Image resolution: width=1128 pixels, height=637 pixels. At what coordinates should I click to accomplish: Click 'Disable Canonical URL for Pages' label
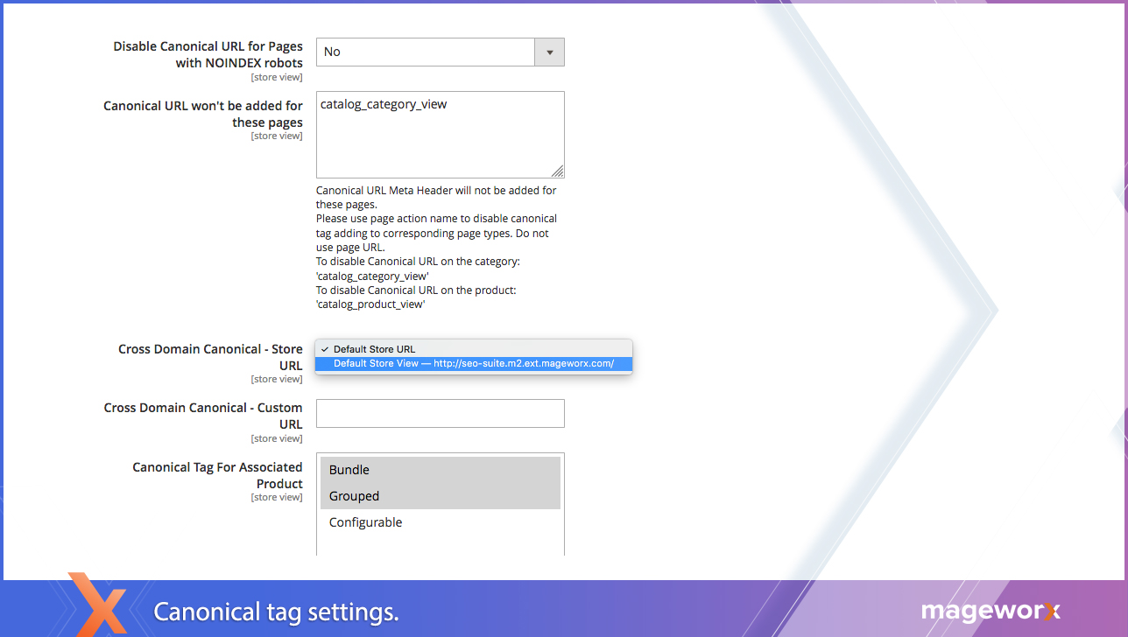click(x=208, y=54)
